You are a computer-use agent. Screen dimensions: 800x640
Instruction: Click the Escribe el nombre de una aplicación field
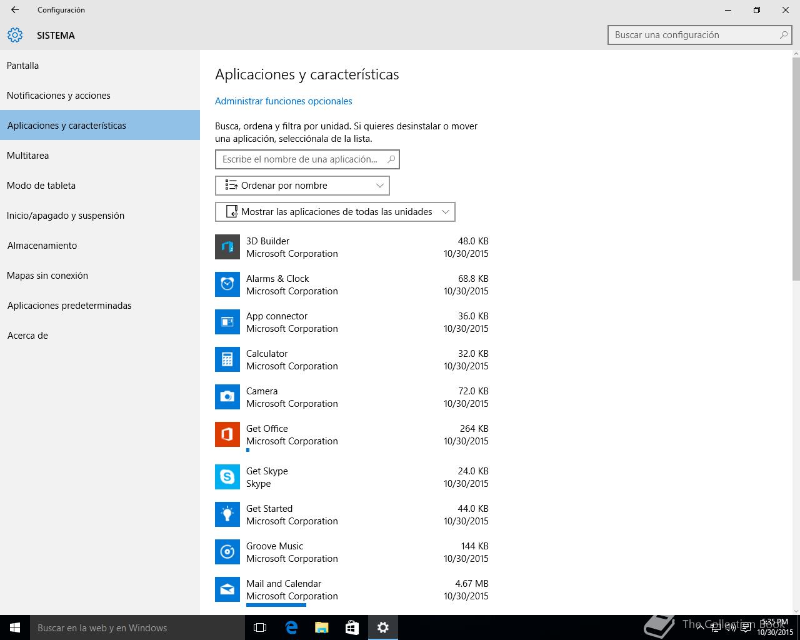(307, 159)
